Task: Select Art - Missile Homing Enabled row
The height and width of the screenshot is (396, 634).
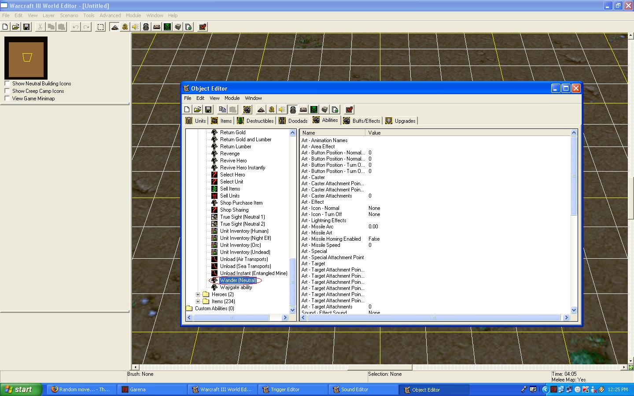Action: click(x=435, y=239)
